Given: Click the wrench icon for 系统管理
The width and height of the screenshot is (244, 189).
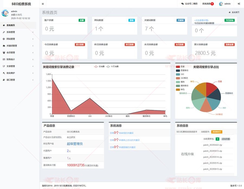Looking at the screenshot, I should [4, 32].
